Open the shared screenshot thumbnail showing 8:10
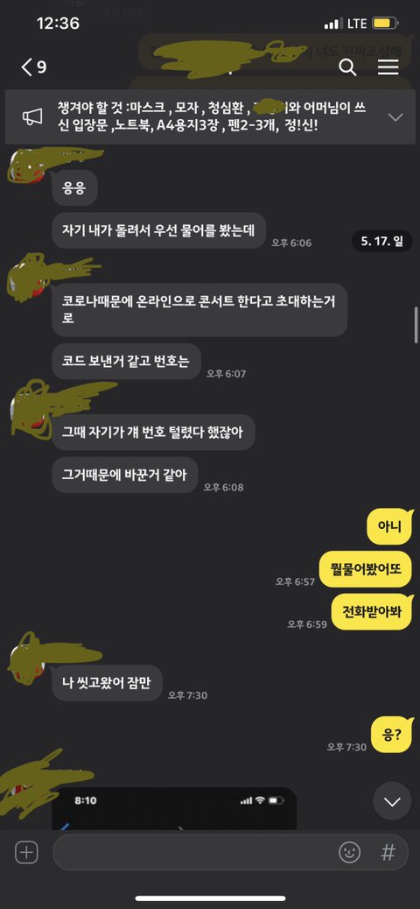 174,808
